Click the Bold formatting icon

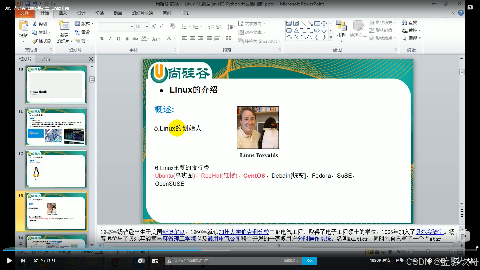[102, 39]
